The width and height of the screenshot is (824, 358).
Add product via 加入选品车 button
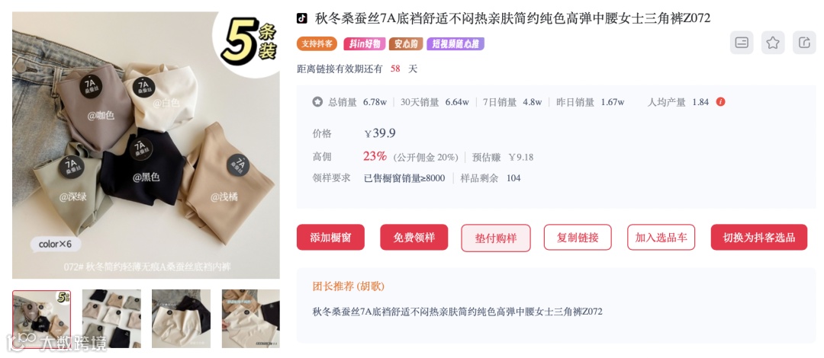coord(661,237)
